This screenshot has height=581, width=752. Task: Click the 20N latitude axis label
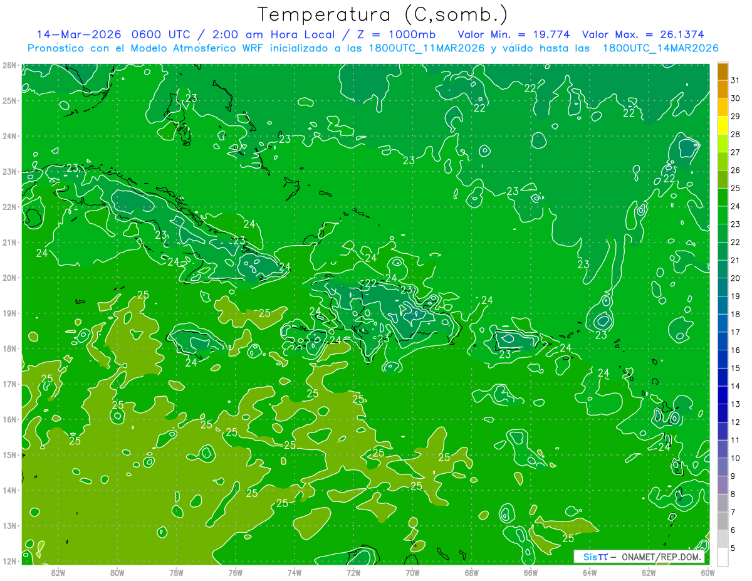click(x=9, y=278)
